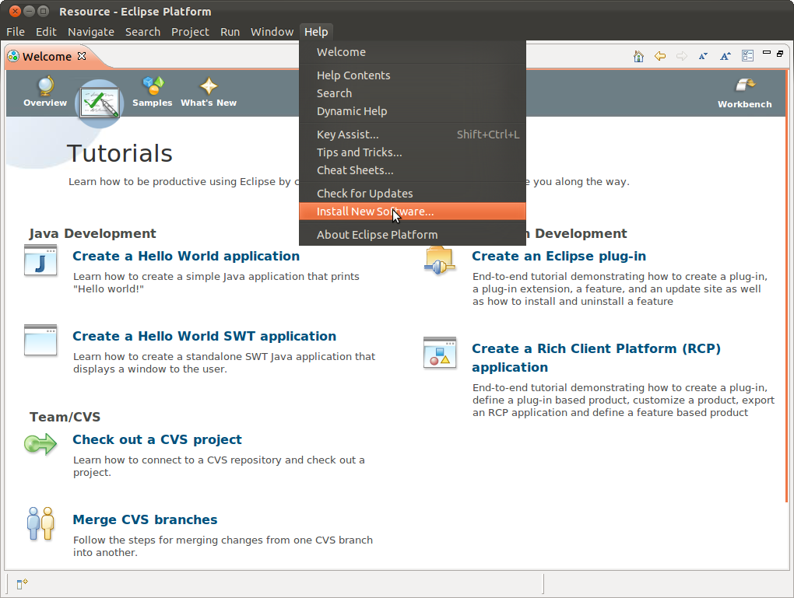
Task: Click the Tutorials page heading
Action: coord(120,153)
